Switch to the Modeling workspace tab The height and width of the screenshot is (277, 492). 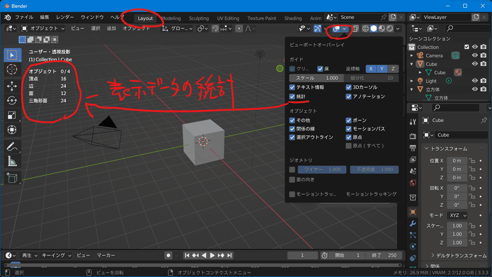(171, 18)
